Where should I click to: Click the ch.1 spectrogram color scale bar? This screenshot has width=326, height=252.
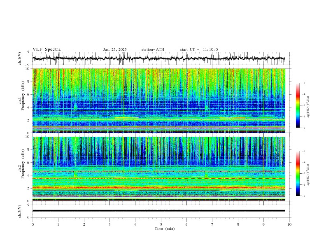(x=298, y=105)
